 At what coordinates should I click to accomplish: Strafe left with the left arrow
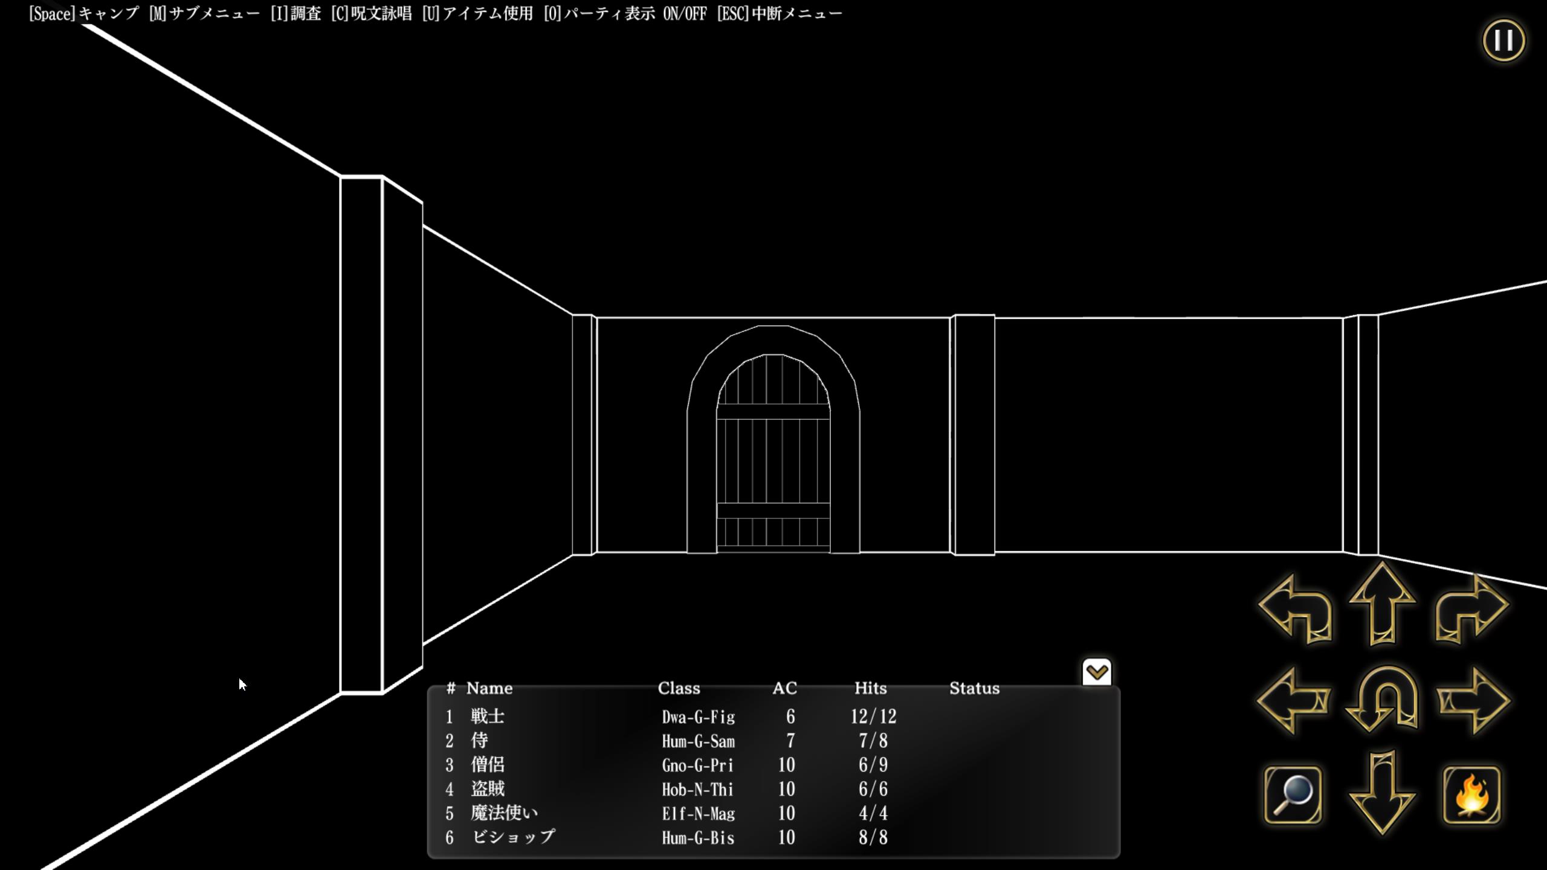click(1293, 701)
